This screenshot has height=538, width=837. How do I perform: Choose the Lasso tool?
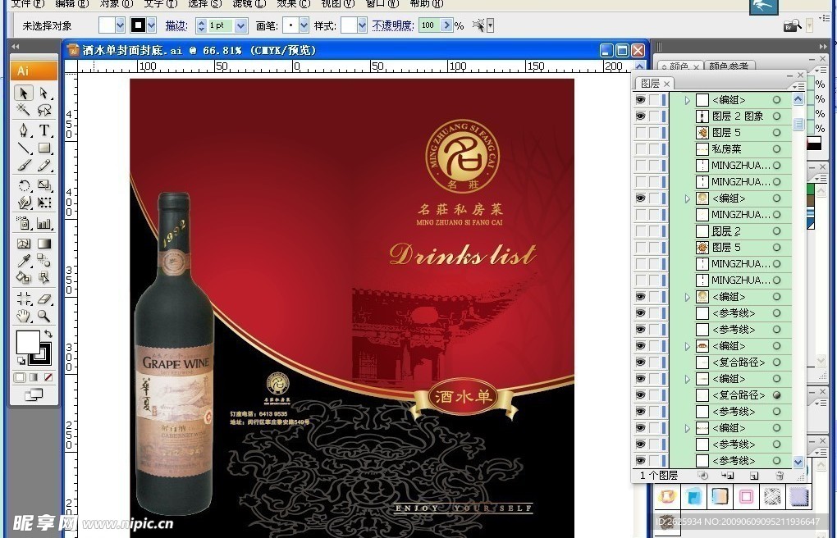click(44, 110)
